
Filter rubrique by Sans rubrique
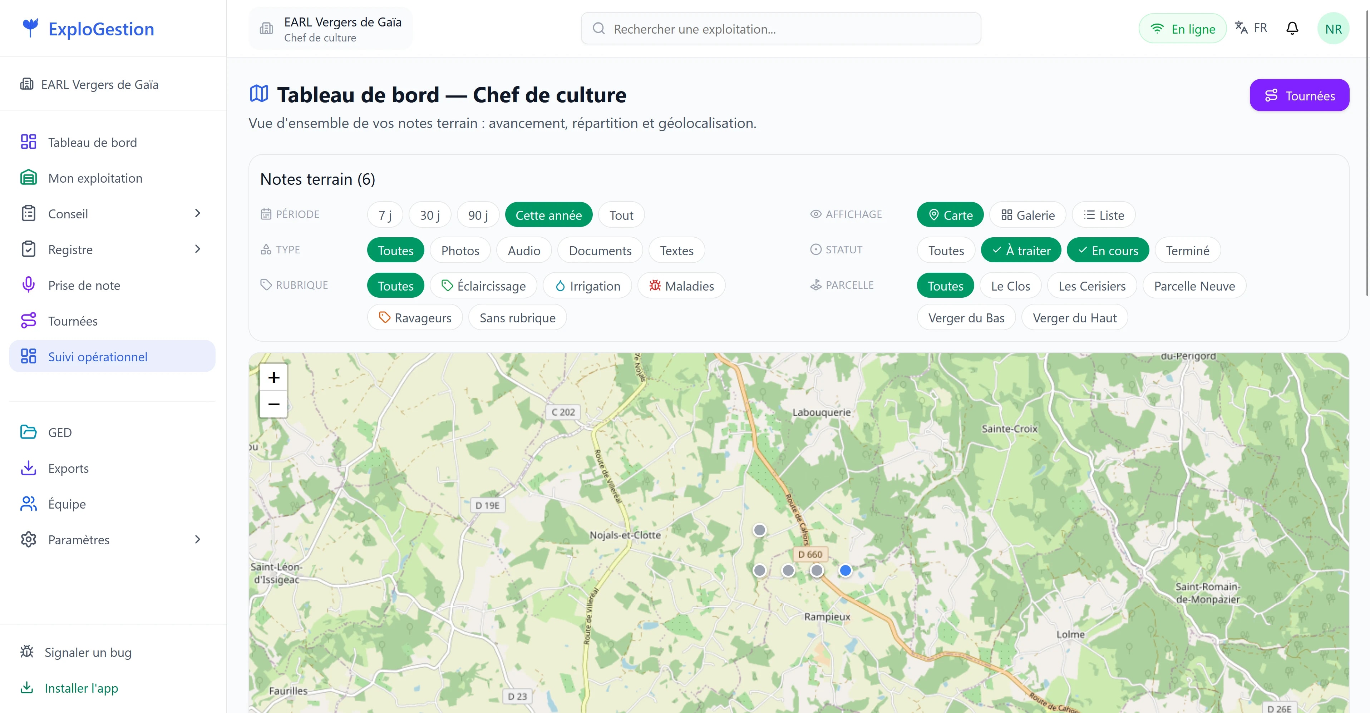tap(517, 317)
